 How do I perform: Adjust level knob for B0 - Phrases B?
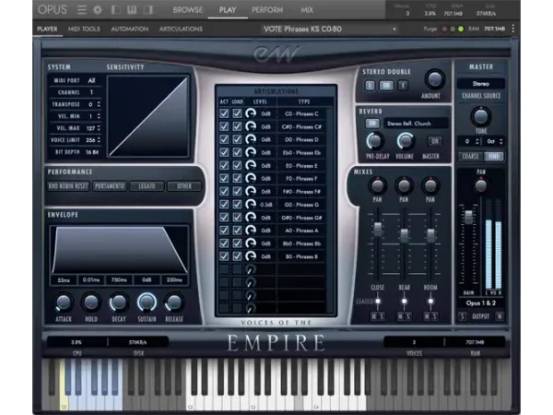(x=251, y=256)
